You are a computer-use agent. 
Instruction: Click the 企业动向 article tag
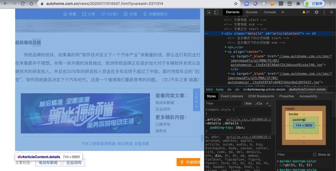(x=74, y=163)
